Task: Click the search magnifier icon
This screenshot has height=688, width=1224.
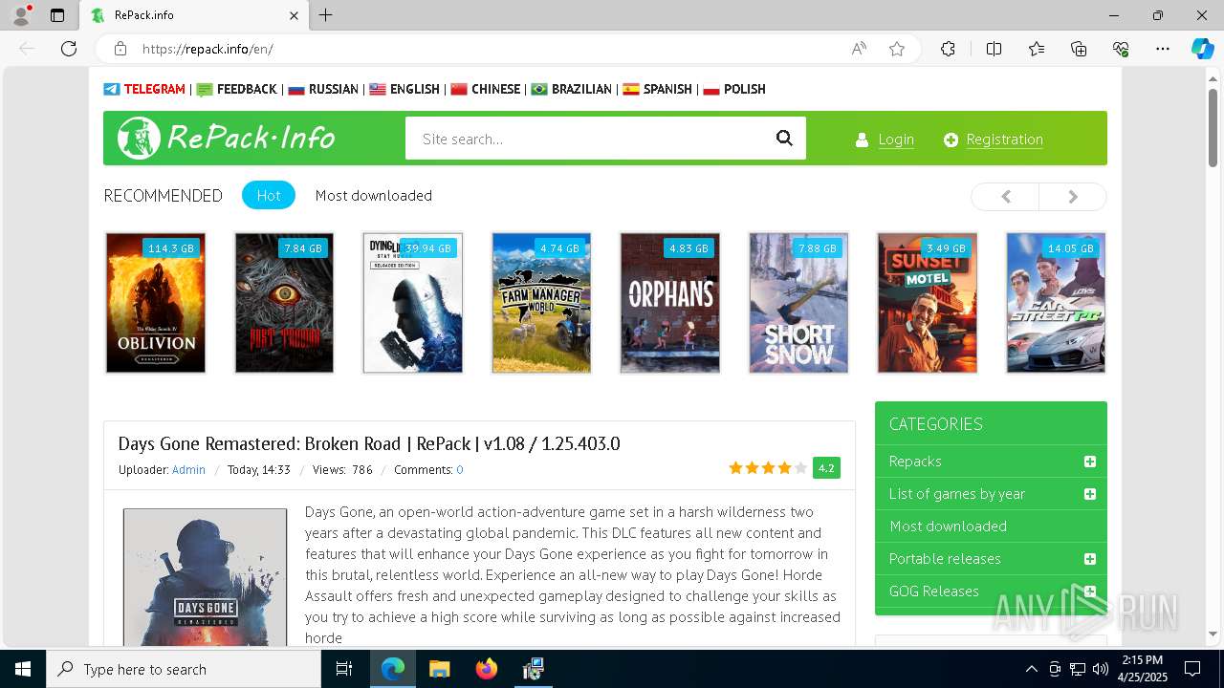Action: point(784,139)
